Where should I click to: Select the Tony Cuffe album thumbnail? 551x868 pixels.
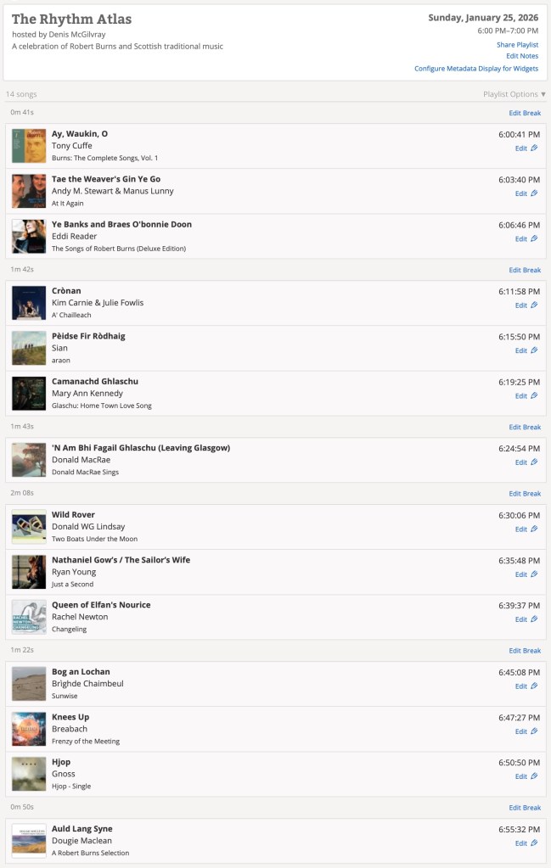click(29, 146)
